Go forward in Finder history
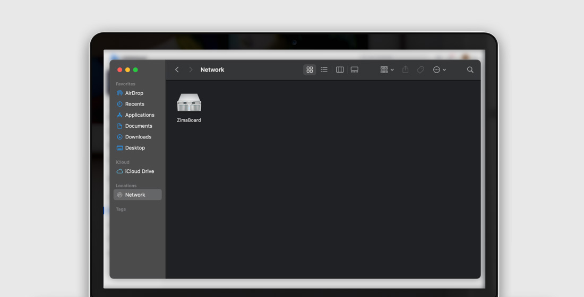Viewport: 584px width, 297px height. point(191,69)
